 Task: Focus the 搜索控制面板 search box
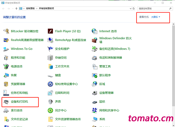point(155,8)
